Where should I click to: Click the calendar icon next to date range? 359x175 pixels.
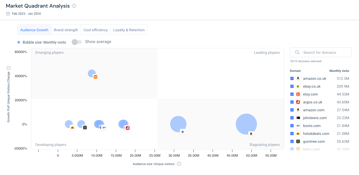click(8, 14)
